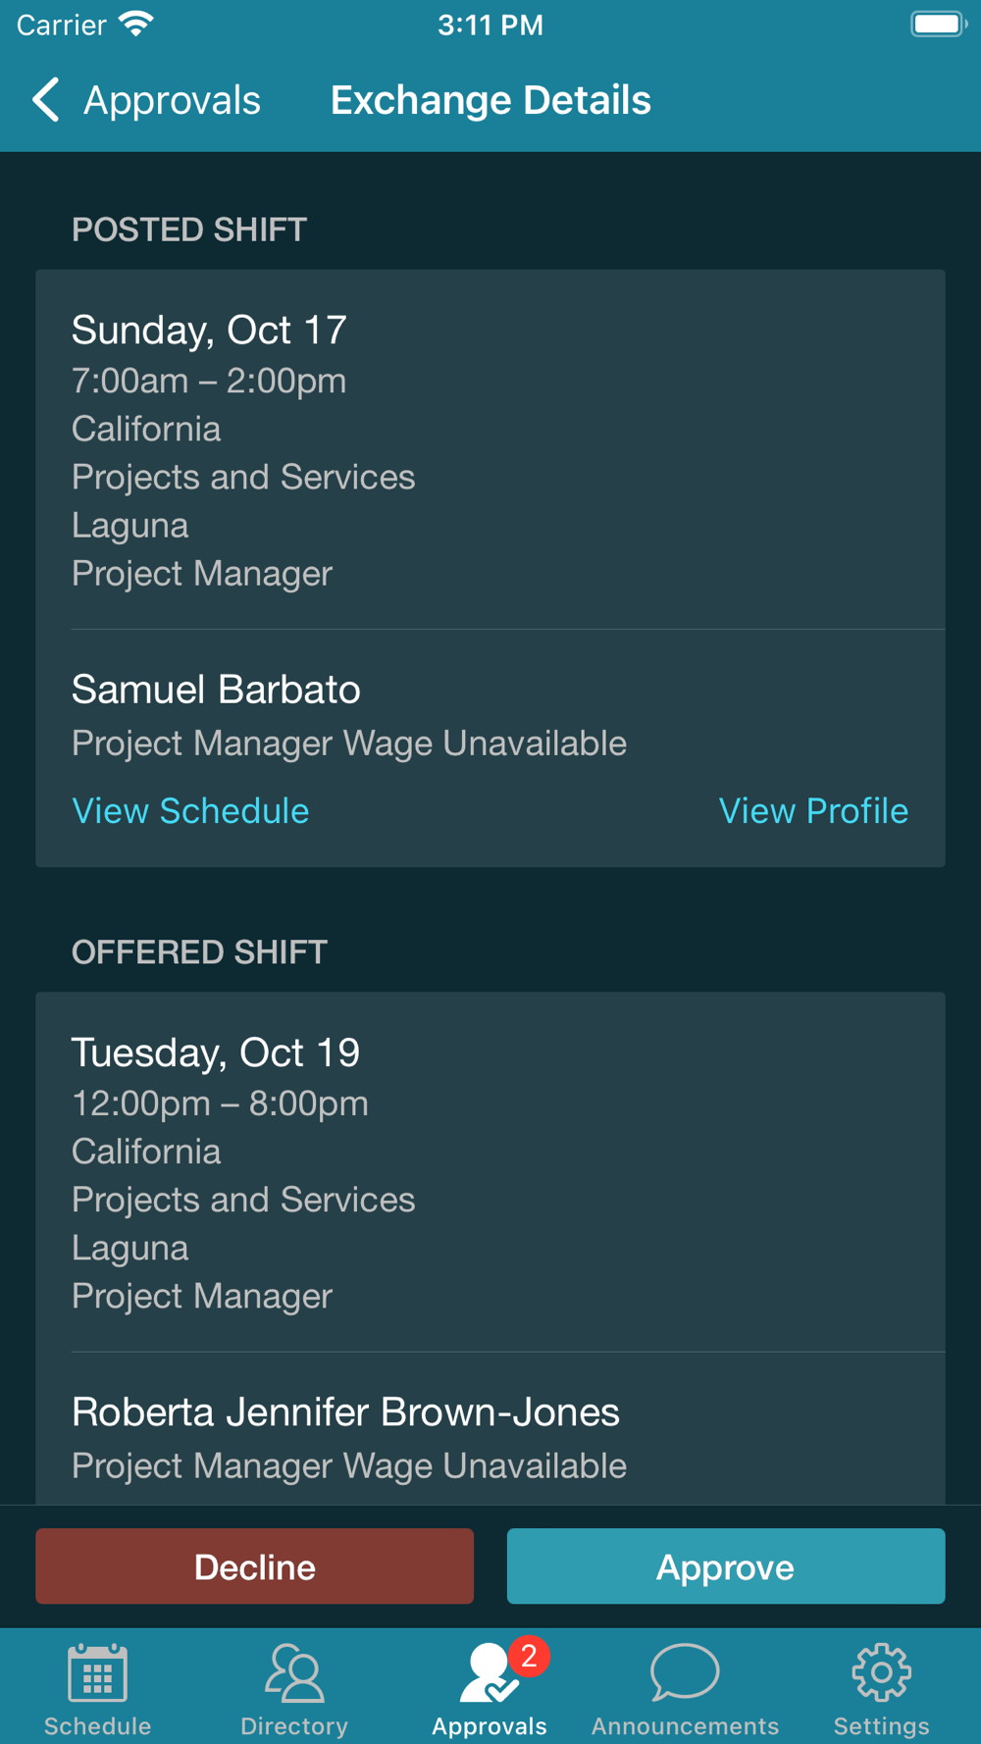Switch to the Announcements tab label
Image resolution: width=981 pixels, height=1744 pixels.
click(685, 1725)
